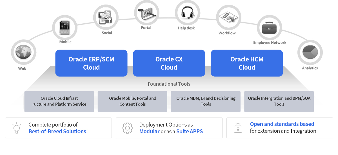Click the Web globe icon
This screenshot has width=338, height=155.
24,52
